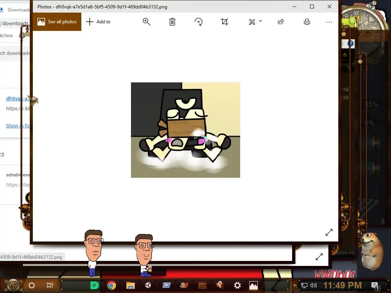
Task: Click the steampunk Start button
Action: [x=13, y=285]
